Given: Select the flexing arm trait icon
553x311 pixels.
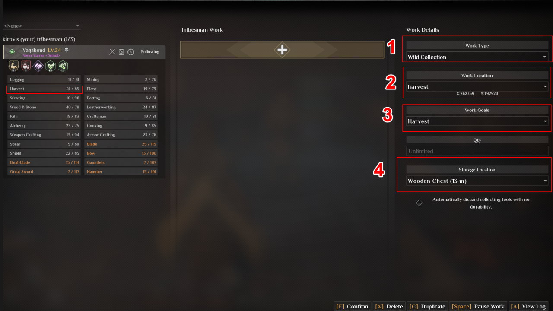Looking at the screenshot, I should point(14,66).
